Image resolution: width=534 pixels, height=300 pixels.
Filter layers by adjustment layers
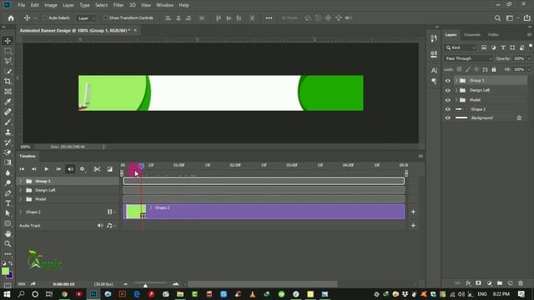493,47
